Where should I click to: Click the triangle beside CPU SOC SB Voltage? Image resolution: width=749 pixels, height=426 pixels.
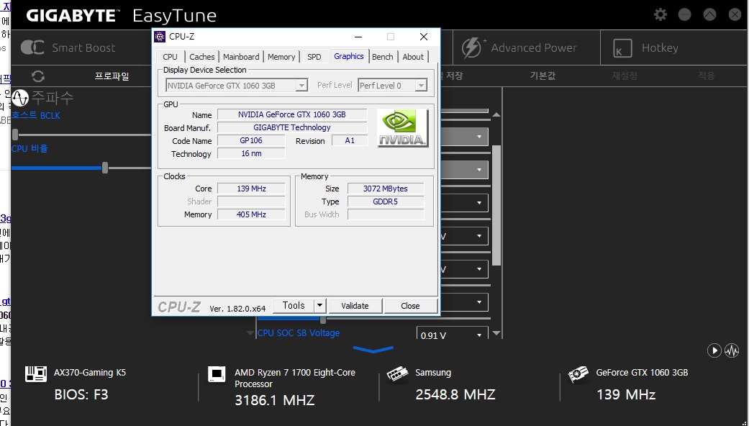coord(250,333)
